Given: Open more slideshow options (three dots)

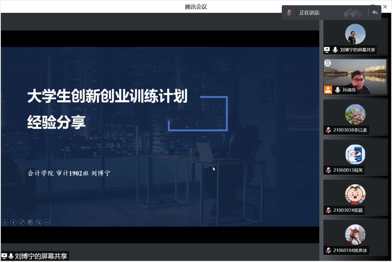Looking at the screenshot, I should (47, 222).
